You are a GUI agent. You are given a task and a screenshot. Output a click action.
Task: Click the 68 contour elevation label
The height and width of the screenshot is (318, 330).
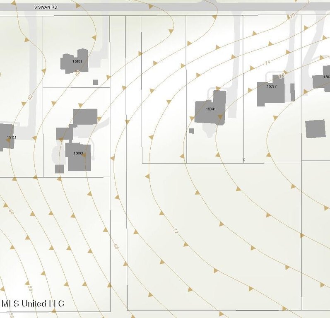(x=116, y=247)
